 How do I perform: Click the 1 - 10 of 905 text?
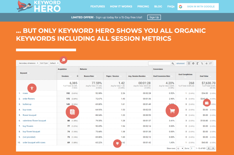tap(201, 149)
